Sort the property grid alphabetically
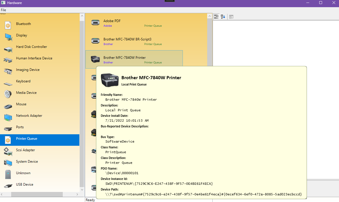Screen dimensions: 339x202 click(x=223, y=17)
